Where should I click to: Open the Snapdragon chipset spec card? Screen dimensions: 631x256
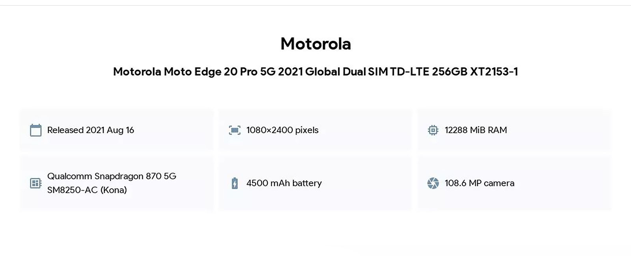coord(117,183)
